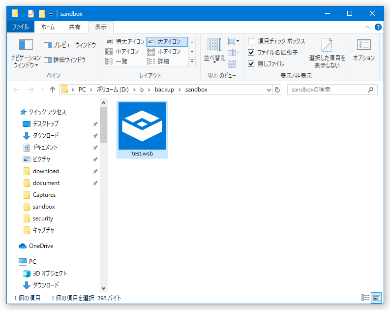Toggle the Details pane (詳細ウィンドウ)

[64, 60]
